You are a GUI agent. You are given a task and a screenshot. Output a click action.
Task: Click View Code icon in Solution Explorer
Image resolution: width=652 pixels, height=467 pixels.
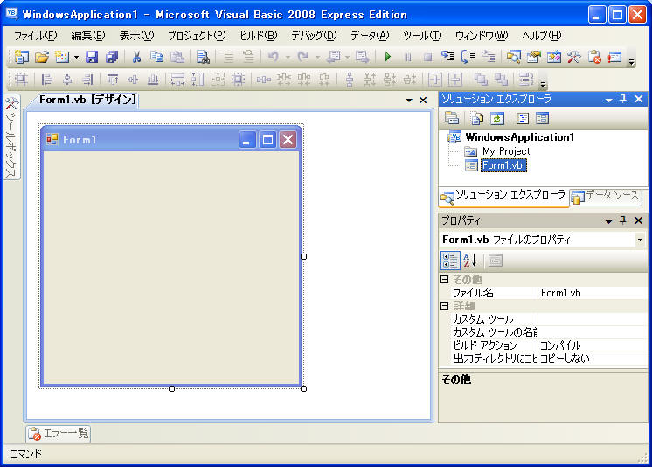pos(523,119)
